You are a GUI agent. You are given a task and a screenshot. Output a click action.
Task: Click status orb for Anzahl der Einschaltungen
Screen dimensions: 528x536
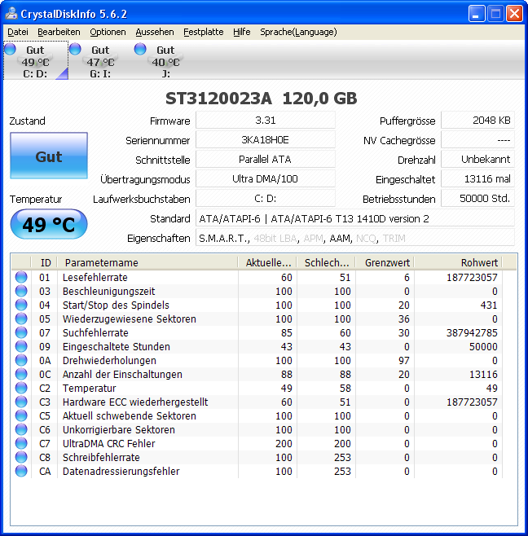pyautogui.click(x=21, y=374)
